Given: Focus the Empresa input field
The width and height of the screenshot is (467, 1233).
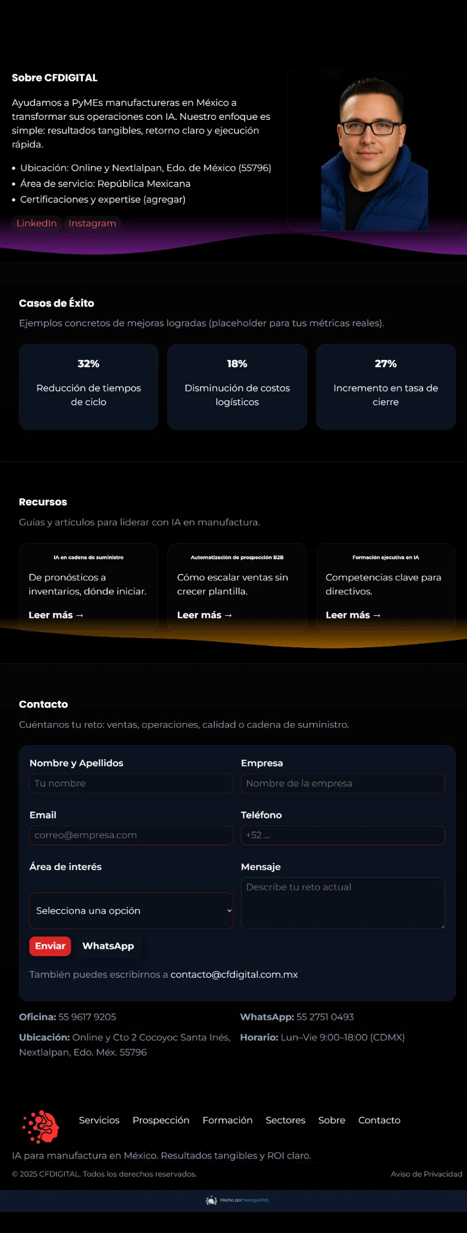Looking at the screenshot, I should [343, 783].
